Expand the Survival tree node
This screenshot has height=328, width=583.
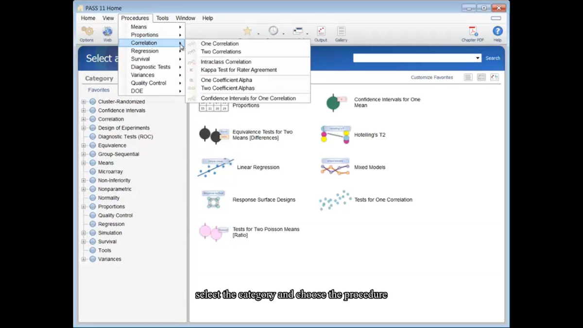pos(84,242)
